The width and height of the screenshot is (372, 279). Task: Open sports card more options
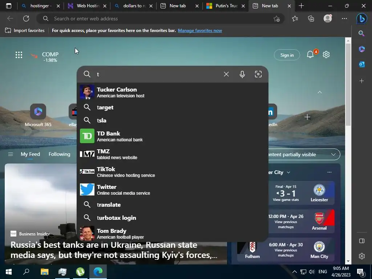[x=329, y=172]
